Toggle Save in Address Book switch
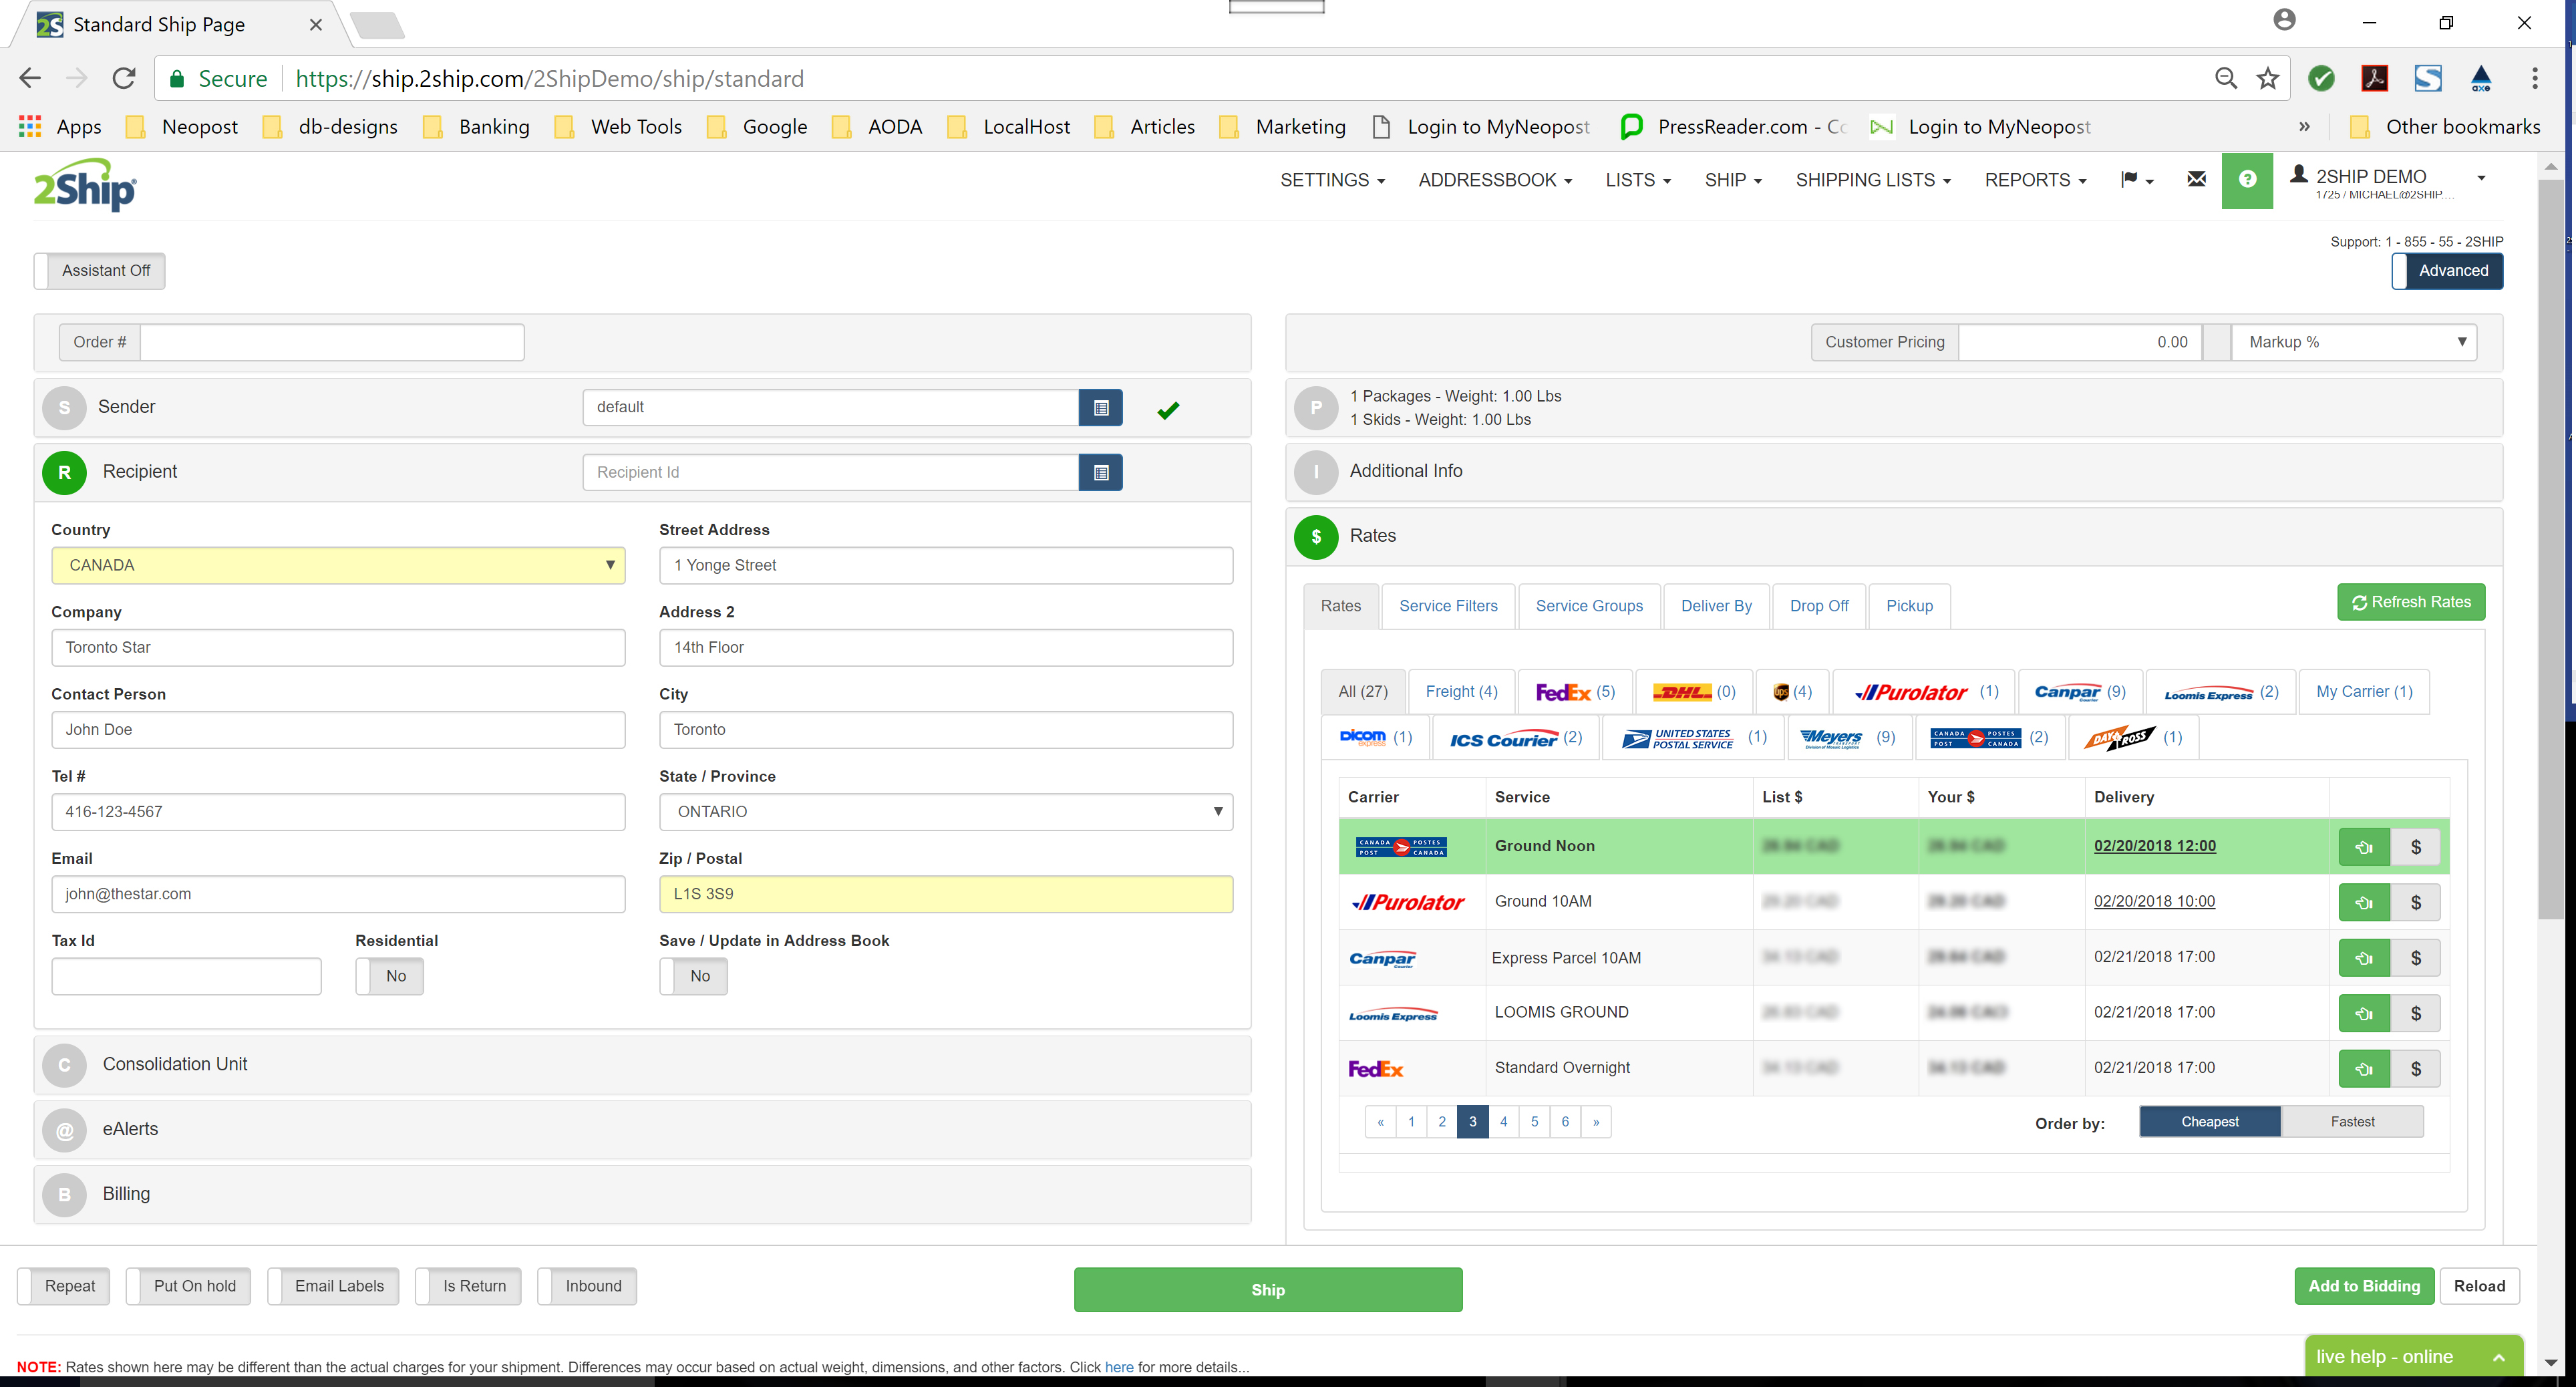The width and height of the screenshot is (2576, 1387). click(x=693, y=976)
